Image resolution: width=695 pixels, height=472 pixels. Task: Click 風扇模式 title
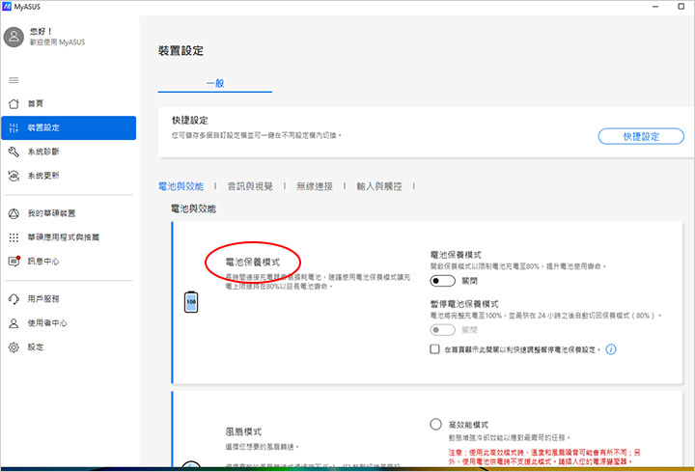pos(243,431)
